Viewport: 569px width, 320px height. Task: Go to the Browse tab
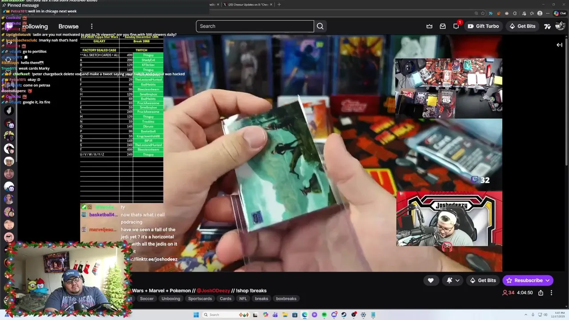(68, 26)
